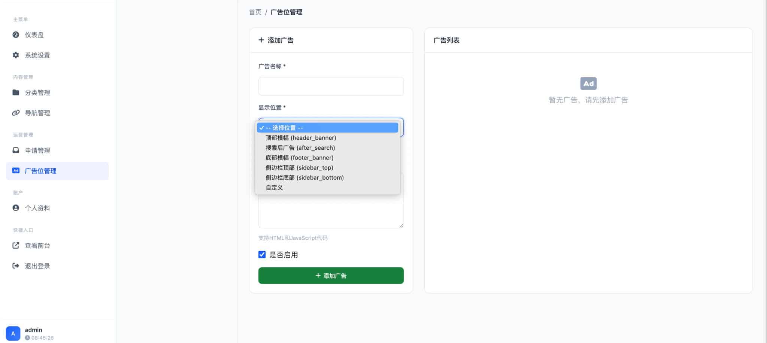Screen dimensions: 767x343
Task: Choose 底部横幅 (footer_banner) option
Action: pos(327,158)
